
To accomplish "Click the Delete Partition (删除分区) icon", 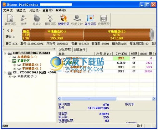I will pos(50,20).
